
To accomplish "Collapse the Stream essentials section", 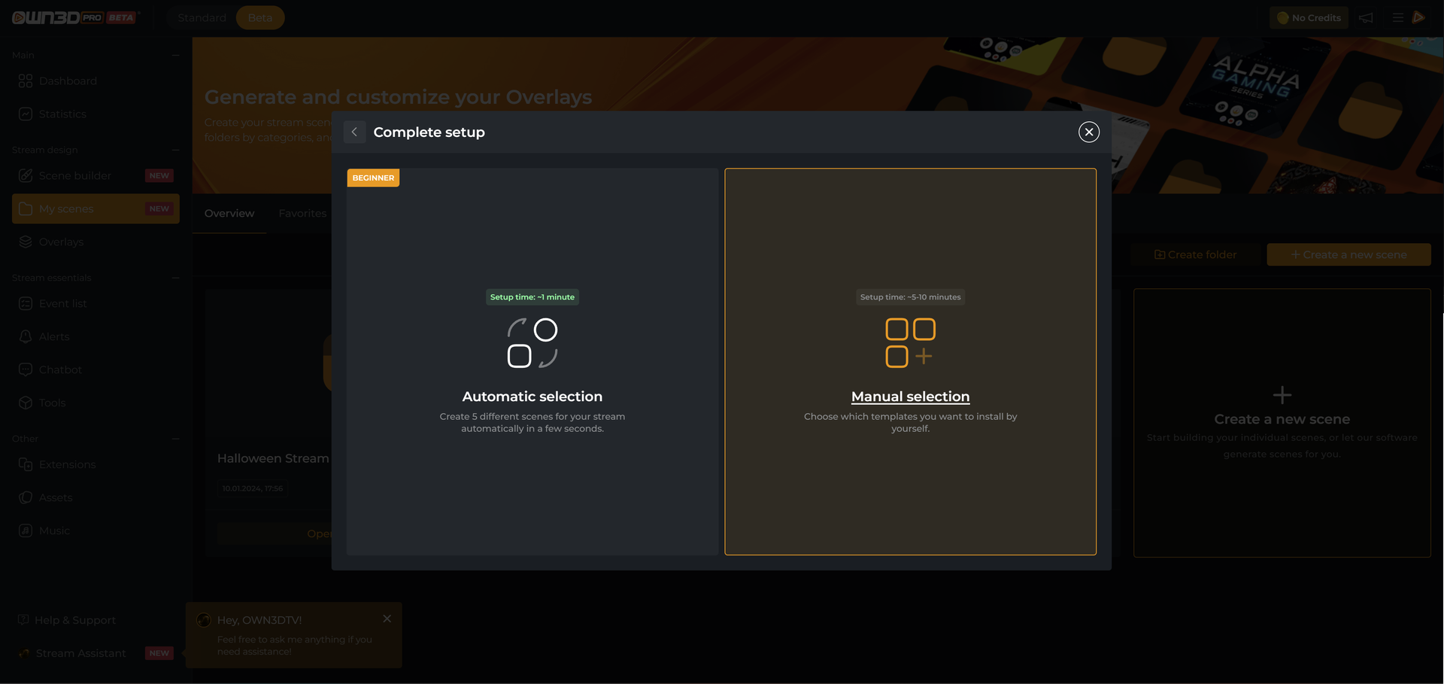I will (x=175, y=278).
